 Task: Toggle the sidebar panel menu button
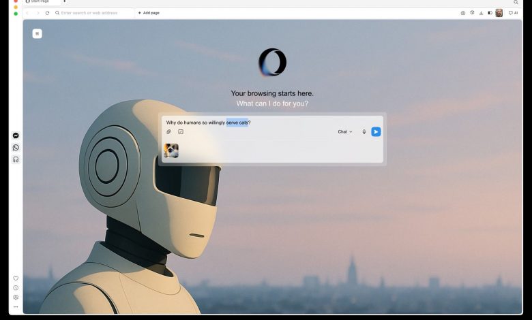tap(37, 33)
